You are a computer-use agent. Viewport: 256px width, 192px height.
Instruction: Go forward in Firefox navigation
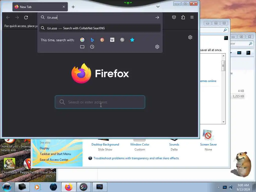pos(17,17)
